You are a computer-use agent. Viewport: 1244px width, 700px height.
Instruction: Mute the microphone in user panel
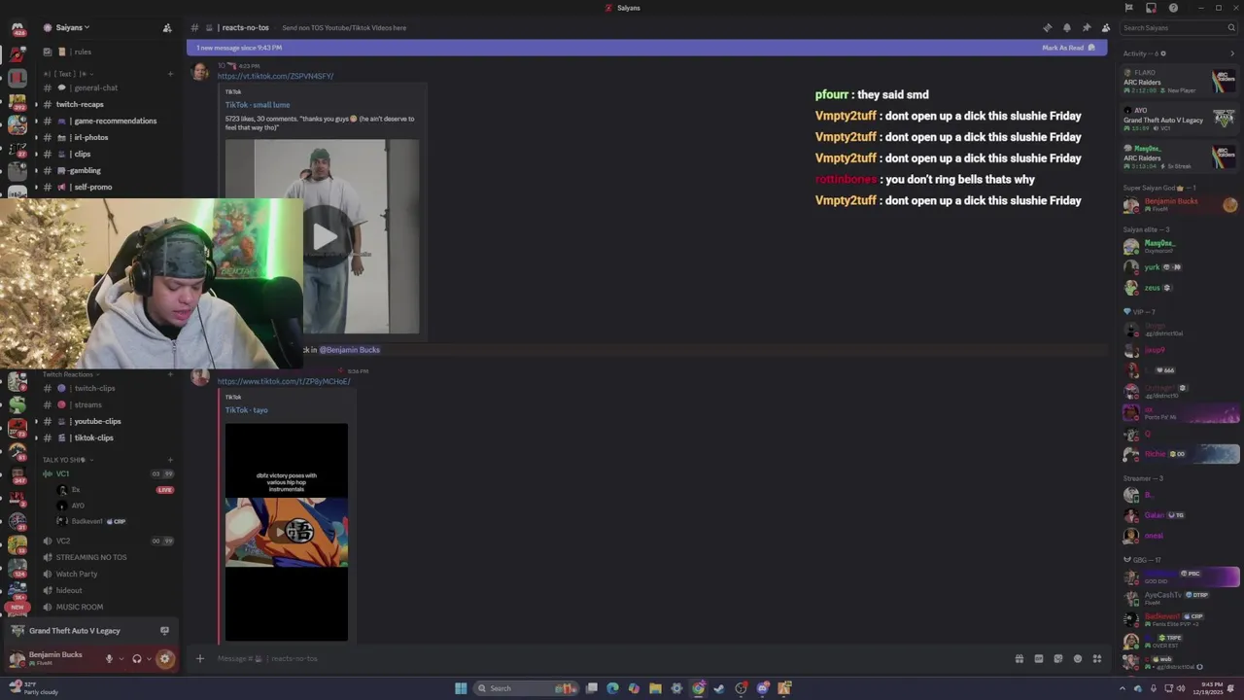pos(109,658)
